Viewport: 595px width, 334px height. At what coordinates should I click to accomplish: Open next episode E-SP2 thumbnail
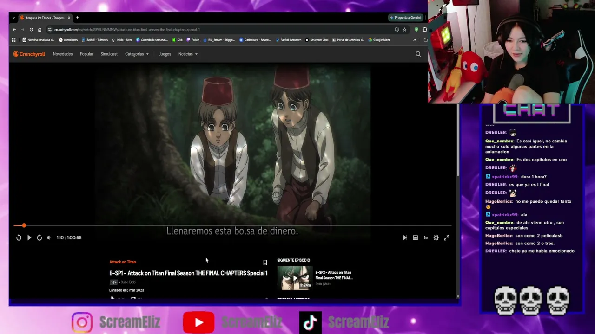coord(295,278)
